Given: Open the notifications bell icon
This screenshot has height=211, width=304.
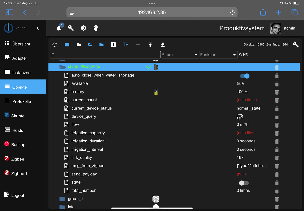Looking at the screenshot, I should coord(59,28).
